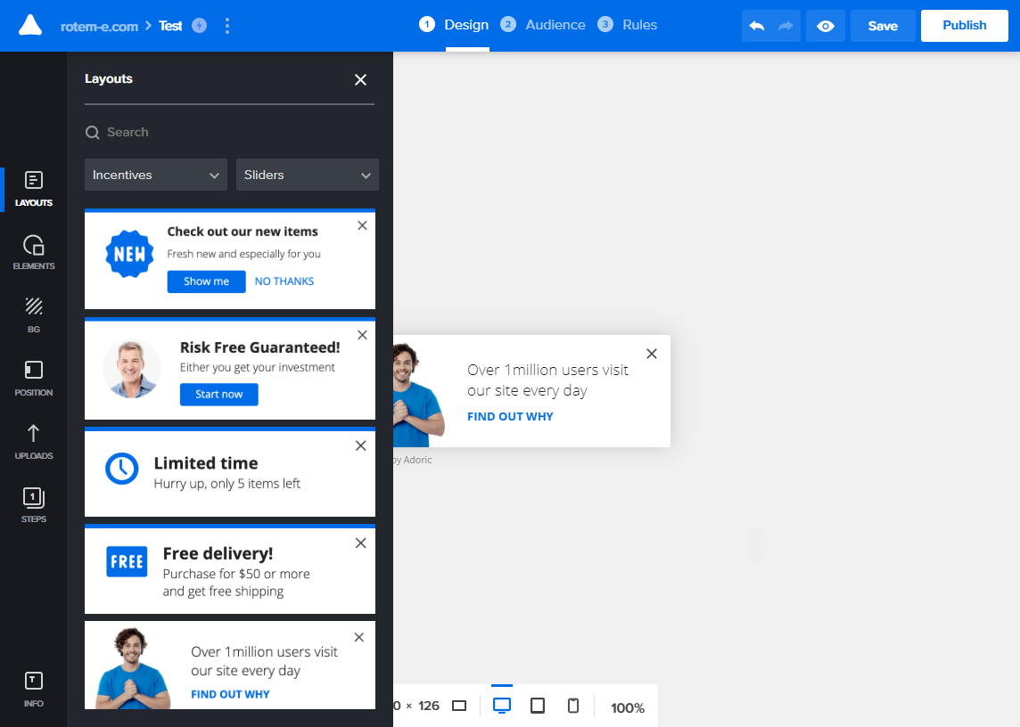Open the Uploads sidebar section
Image resolution: width=1020 pixels, height=727 pixels.
pos(34,442)
